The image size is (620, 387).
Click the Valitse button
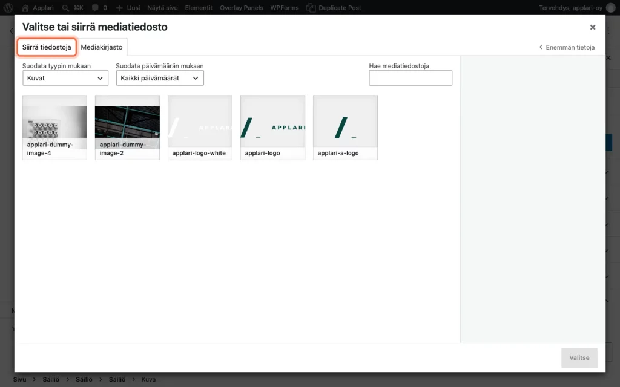click(x=579, y=357)
